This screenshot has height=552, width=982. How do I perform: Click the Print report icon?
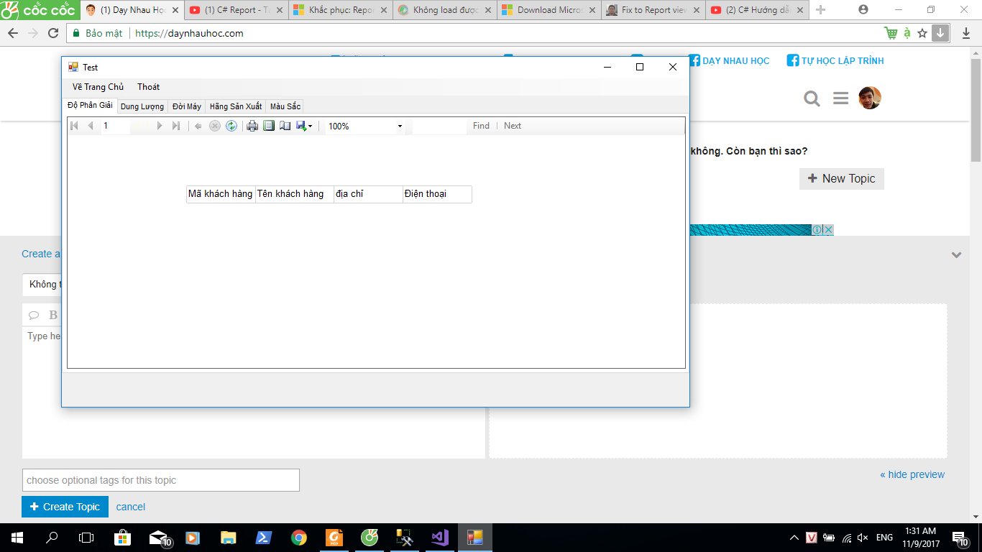(252, 126)
